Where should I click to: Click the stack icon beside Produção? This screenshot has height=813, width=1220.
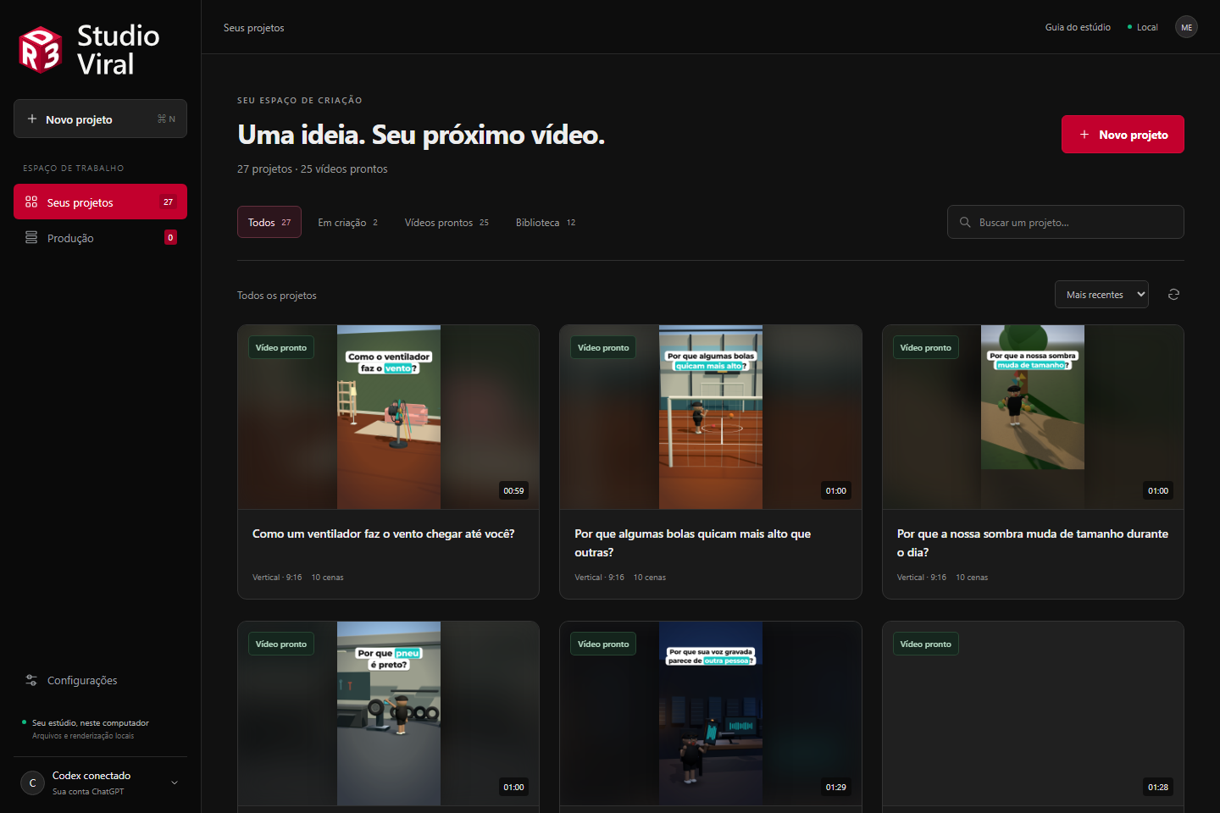[x=31, y=237]
